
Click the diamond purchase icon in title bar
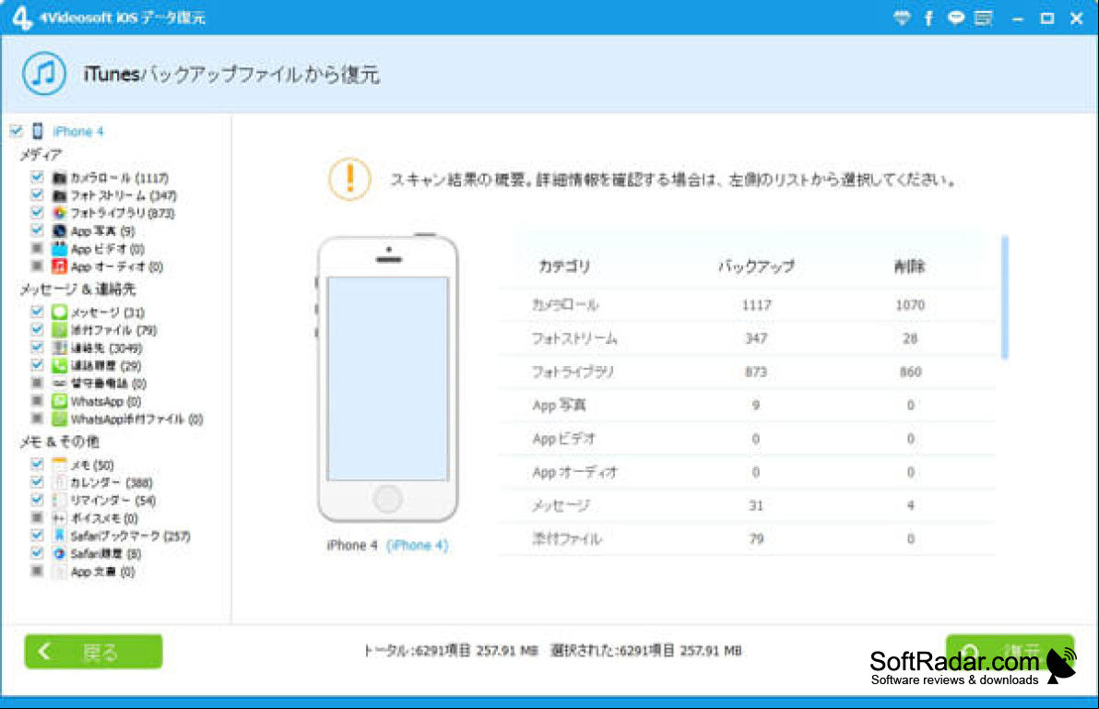click(902, 18)
